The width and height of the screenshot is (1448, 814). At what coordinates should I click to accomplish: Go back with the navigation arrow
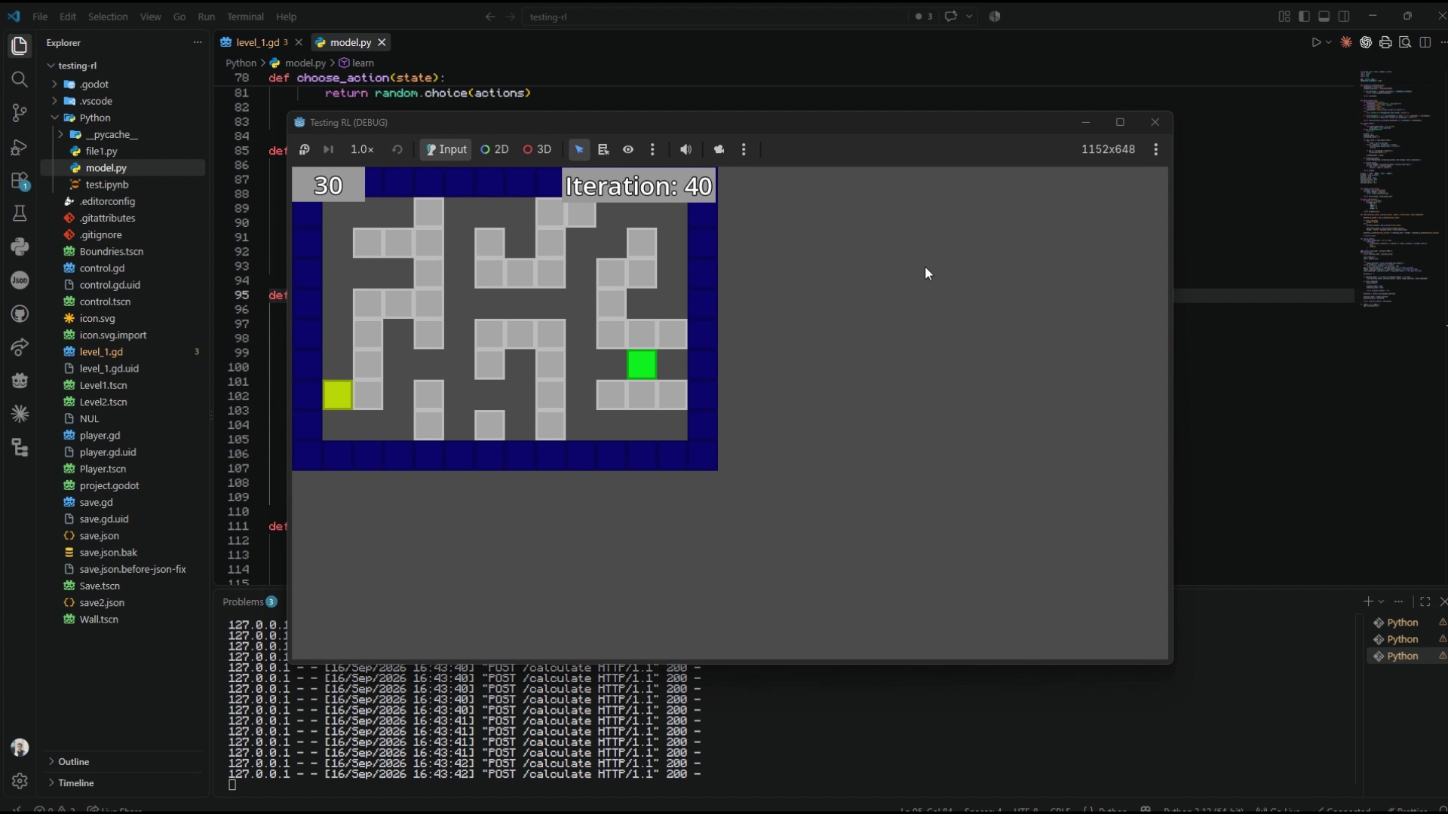tap(490, 17)
